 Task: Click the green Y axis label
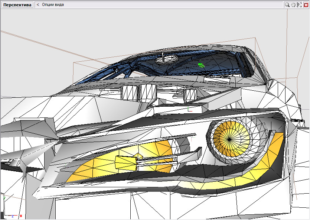4,198
